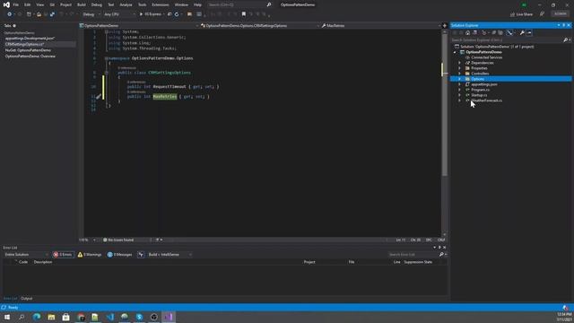
Task: Open the Debug configuration dropdown
Action: 91,14
